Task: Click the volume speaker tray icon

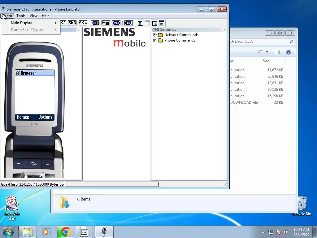Action: coord(285,232)
